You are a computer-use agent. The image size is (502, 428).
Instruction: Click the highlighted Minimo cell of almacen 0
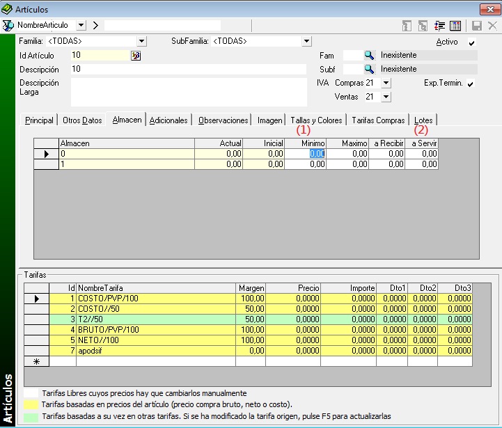point(306,154)
